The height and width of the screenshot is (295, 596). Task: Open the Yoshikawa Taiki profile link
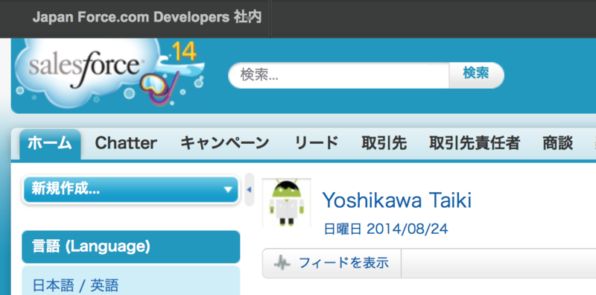click(397, 200)
